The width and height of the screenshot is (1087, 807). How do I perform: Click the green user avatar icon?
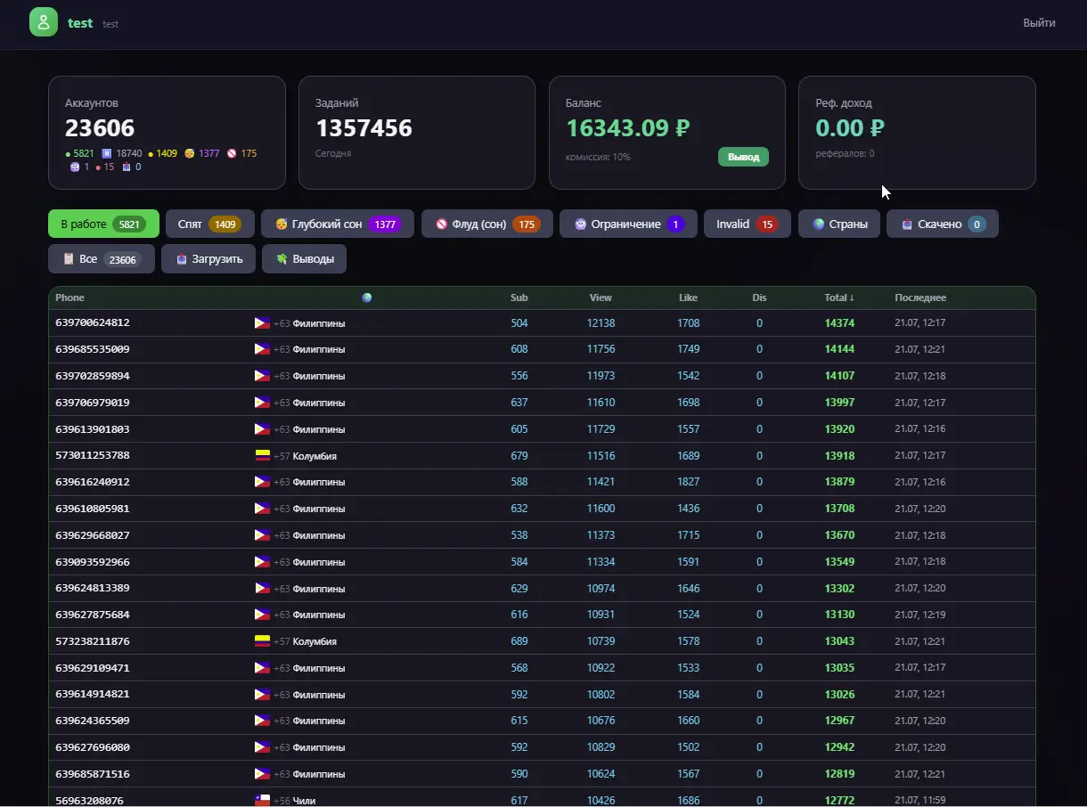[44, 22]
